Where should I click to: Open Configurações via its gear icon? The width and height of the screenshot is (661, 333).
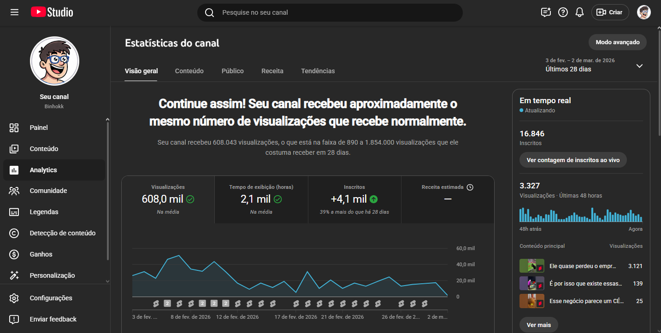14,298
